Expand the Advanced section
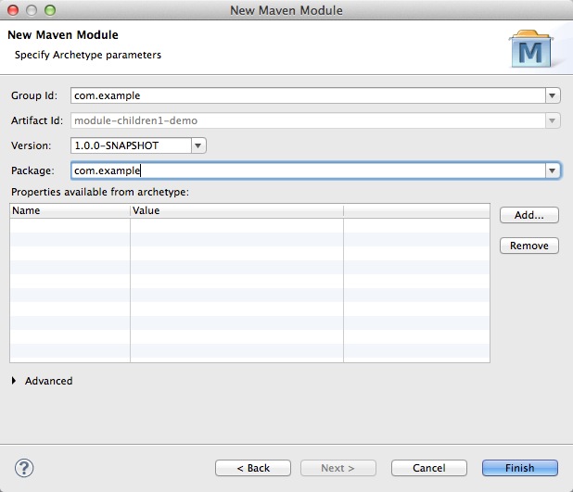 tap(16, 381)
